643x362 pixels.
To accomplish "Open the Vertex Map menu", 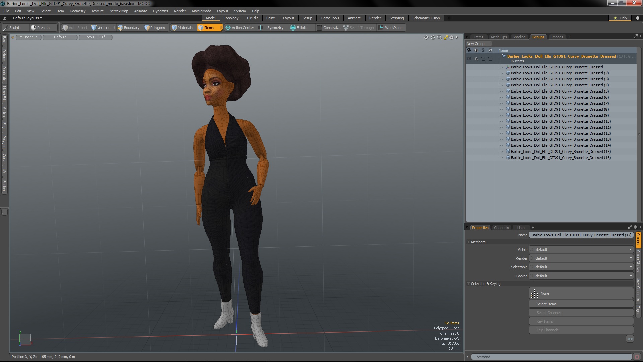I will 119,11.
